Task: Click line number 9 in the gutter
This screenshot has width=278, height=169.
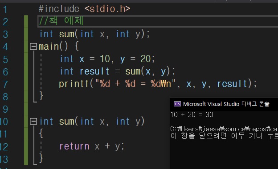Action: [5, 109]
